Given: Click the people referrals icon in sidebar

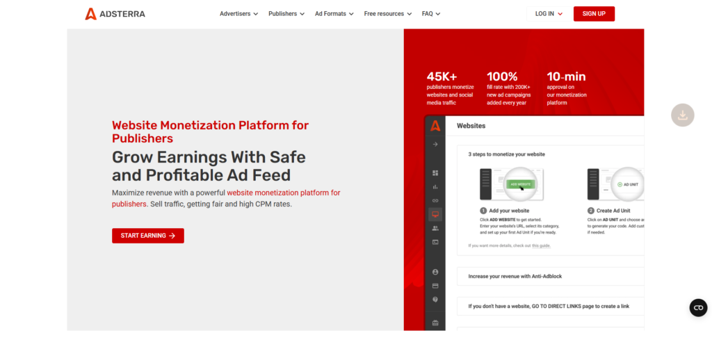Looking at the screenshot, I should pyautogui.click(x=435, y=228).
